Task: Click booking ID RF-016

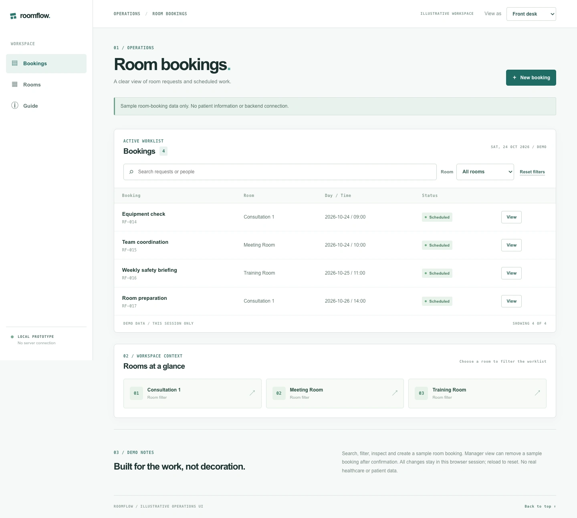Action: 129,278
